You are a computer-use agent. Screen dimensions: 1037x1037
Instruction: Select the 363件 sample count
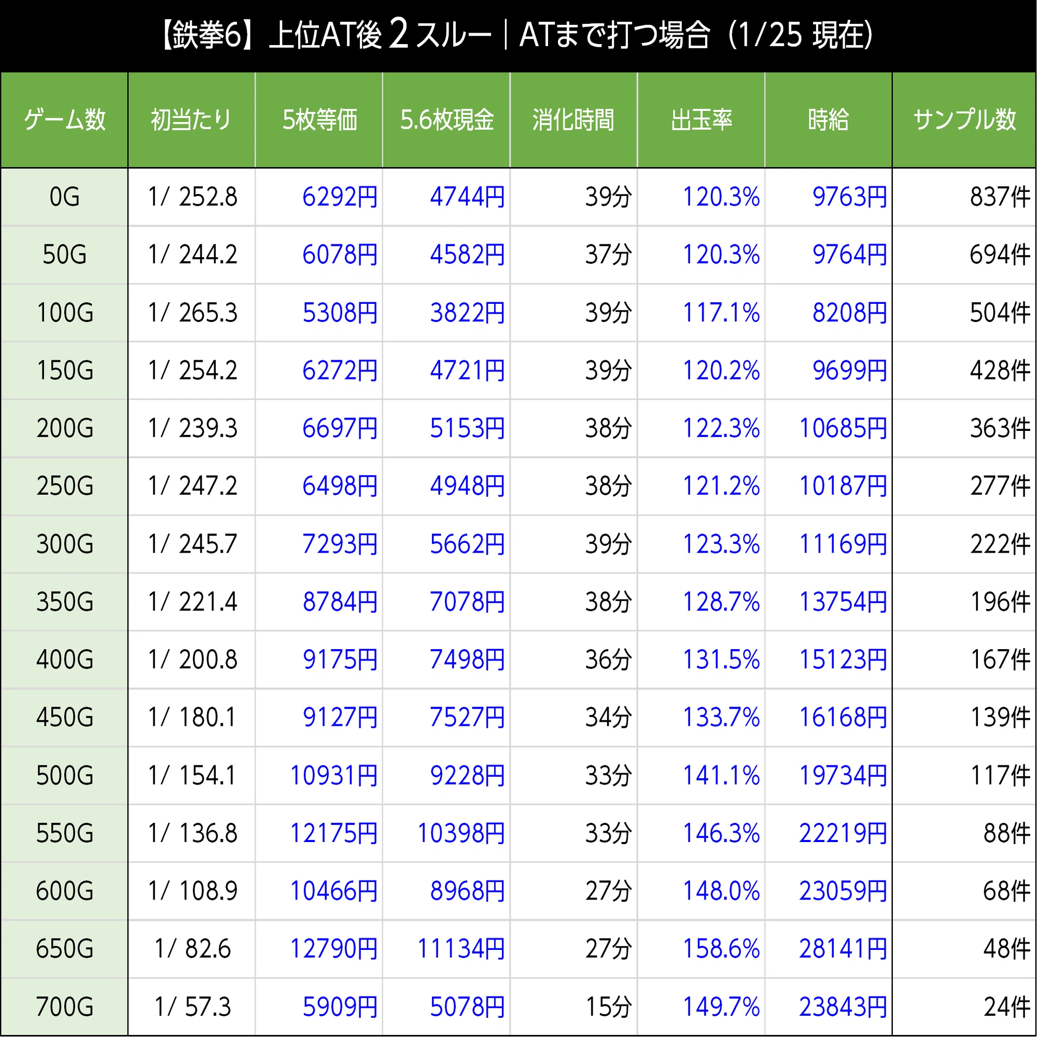coord(1000,429)
